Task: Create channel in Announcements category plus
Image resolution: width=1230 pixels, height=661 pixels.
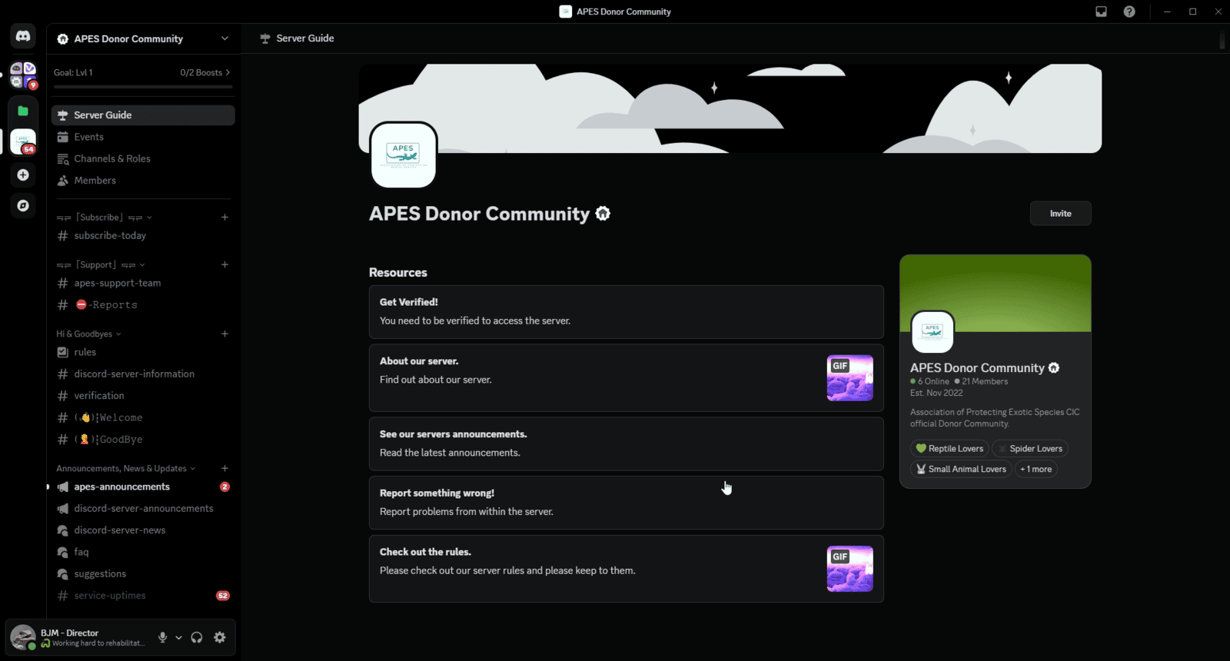Action: click(x=224, y=468)
